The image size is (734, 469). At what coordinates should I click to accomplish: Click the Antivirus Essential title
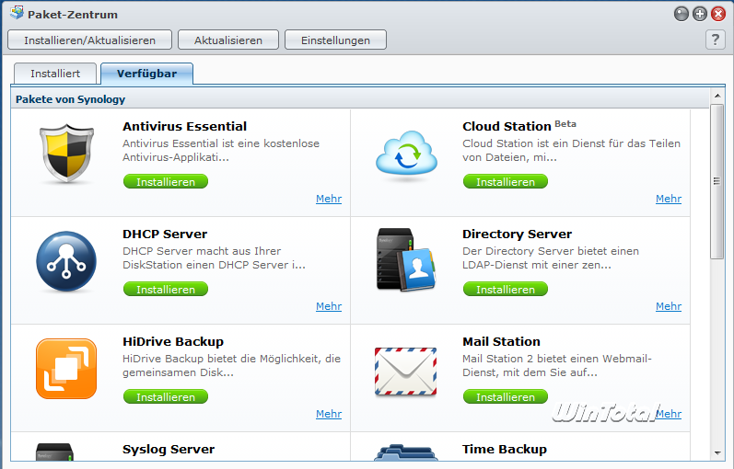pyautogui.click(x=184, y=126)
